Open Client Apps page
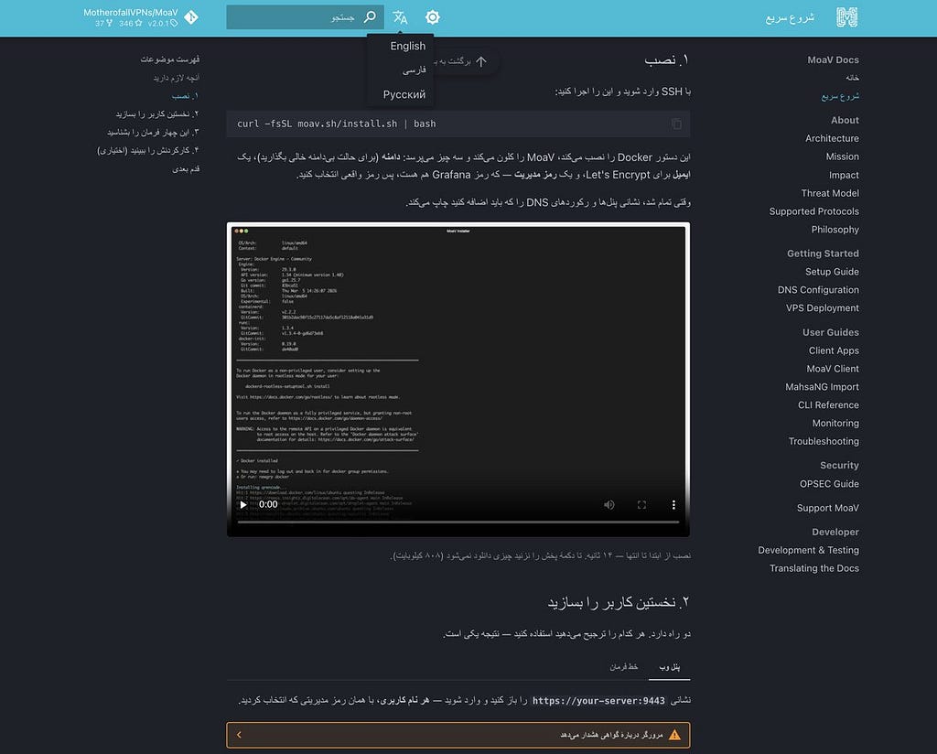The height and width of the screenshot is (754, 937). tap(834, 350)
